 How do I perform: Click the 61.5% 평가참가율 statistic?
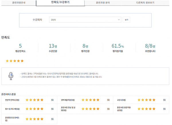click(x=118, y=48)
